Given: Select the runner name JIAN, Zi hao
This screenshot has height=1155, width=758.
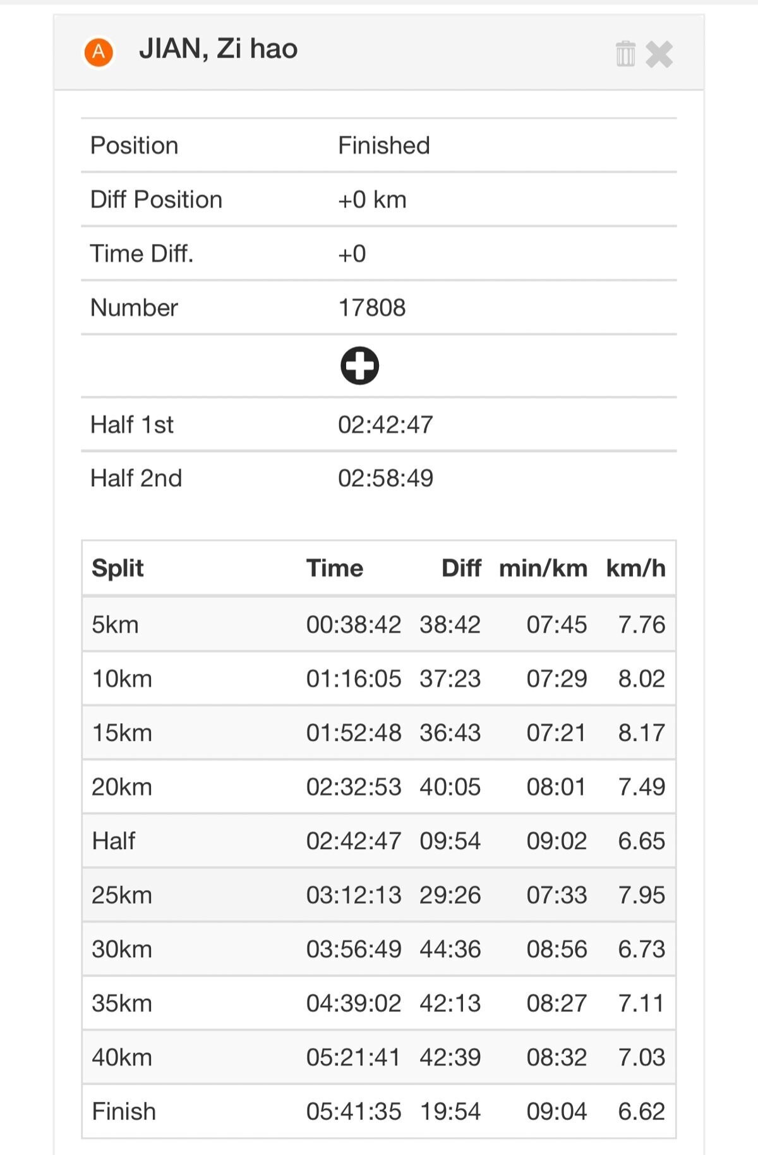Looking at the screenshot, I should point(218,49).
